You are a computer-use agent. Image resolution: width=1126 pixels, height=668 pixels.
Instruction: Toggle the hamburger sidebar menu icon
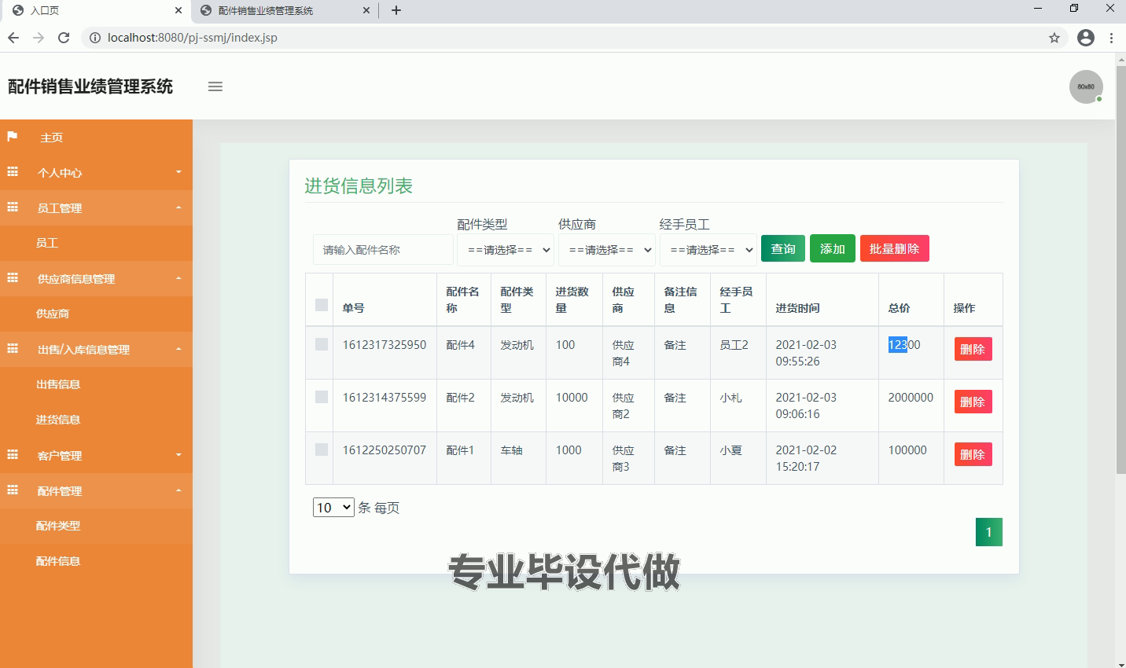click(215, 86)
